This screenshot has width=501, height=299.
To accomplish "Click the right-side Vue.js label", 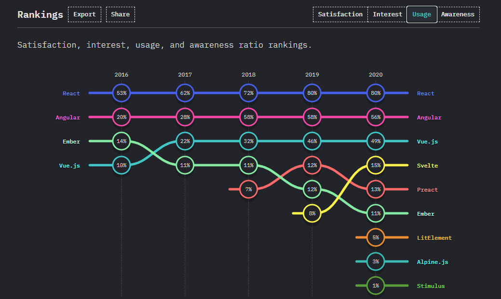I will pyautogui.click(x=427, y=142).
